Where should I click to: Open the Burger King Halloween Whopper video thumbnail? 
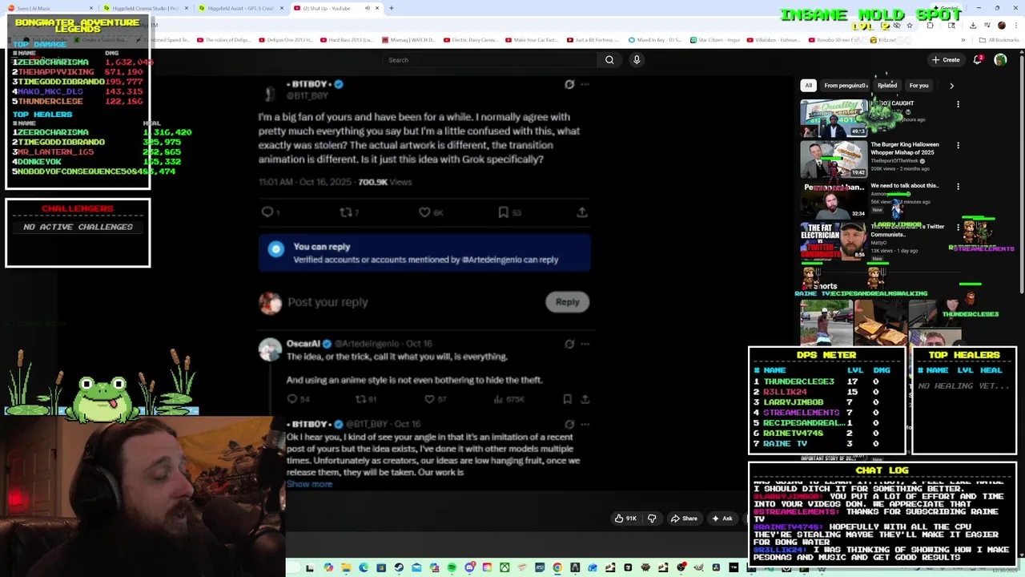[834, 160]
